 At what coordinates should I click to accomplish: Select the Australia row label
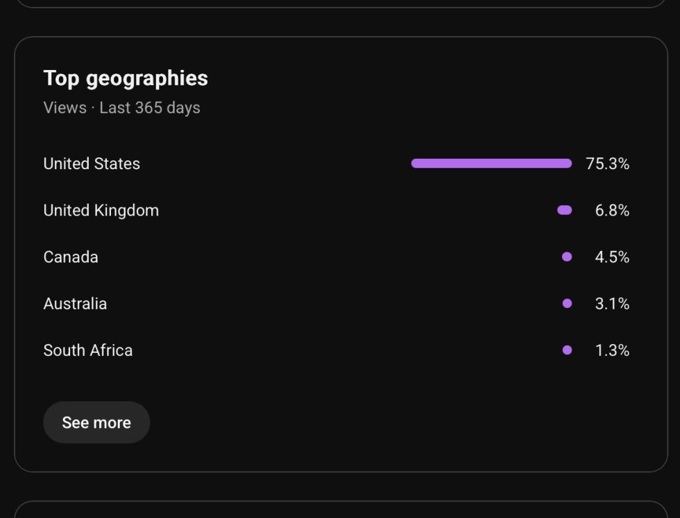(x=75, y=304)
